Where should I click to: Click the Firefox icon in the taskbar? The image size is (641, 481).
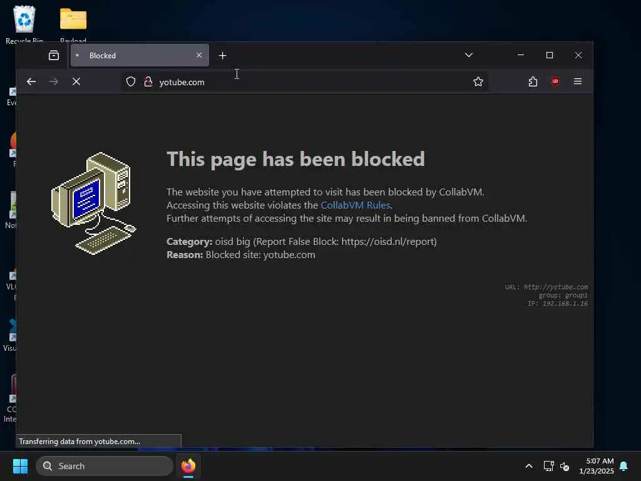point(188,466)
